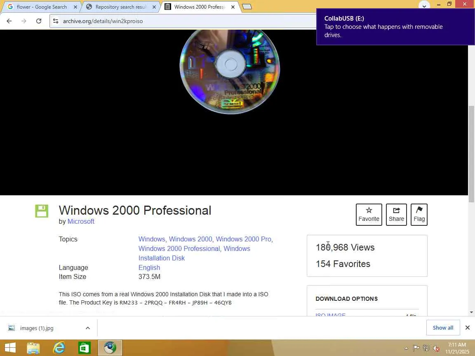Open a new browser tab
The width and height of the screenshot is (475, 356).
point(247,7)
